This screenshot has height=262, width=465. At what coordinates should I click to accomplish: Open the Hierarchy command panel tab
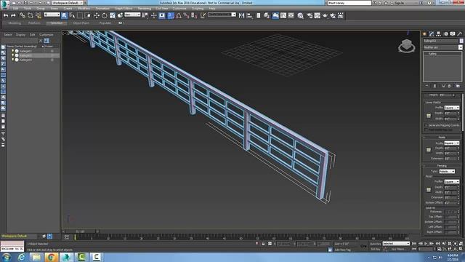pyautogui.click(x=439, y=34)
